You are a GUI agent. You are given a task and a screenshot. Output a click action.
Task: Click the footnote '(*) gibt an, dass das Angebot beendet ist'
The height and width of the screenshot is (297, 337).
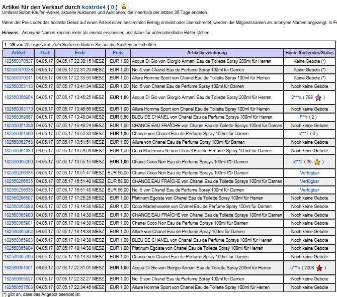41,294
